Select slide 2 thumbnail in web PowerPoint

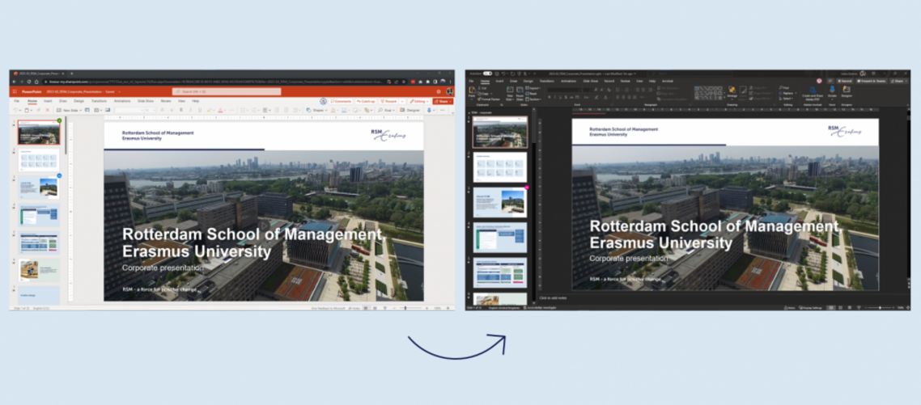(x=39, y=159)
